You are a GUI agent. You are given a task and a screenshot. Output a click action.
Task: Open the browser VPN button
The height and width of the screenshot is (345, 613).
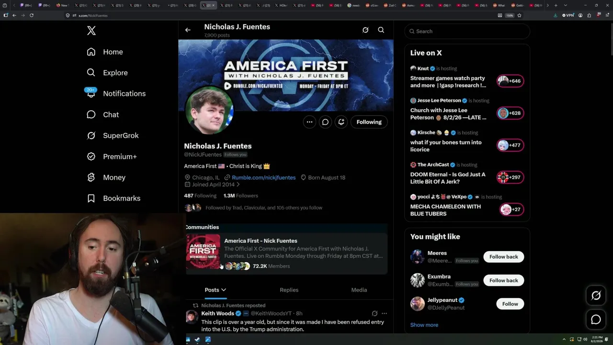pyautogui.click(x=568, y=15)
